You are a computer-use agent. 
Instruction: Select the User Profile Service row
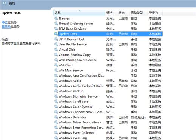(x=108, y=44)
